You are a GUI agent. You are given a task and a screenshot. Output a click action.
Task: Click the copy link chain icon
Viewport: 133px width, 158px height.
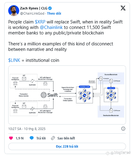tap(53, 138)
